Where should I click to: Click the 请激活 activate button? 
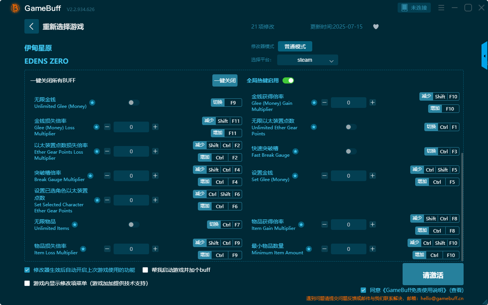coord(433,274)
